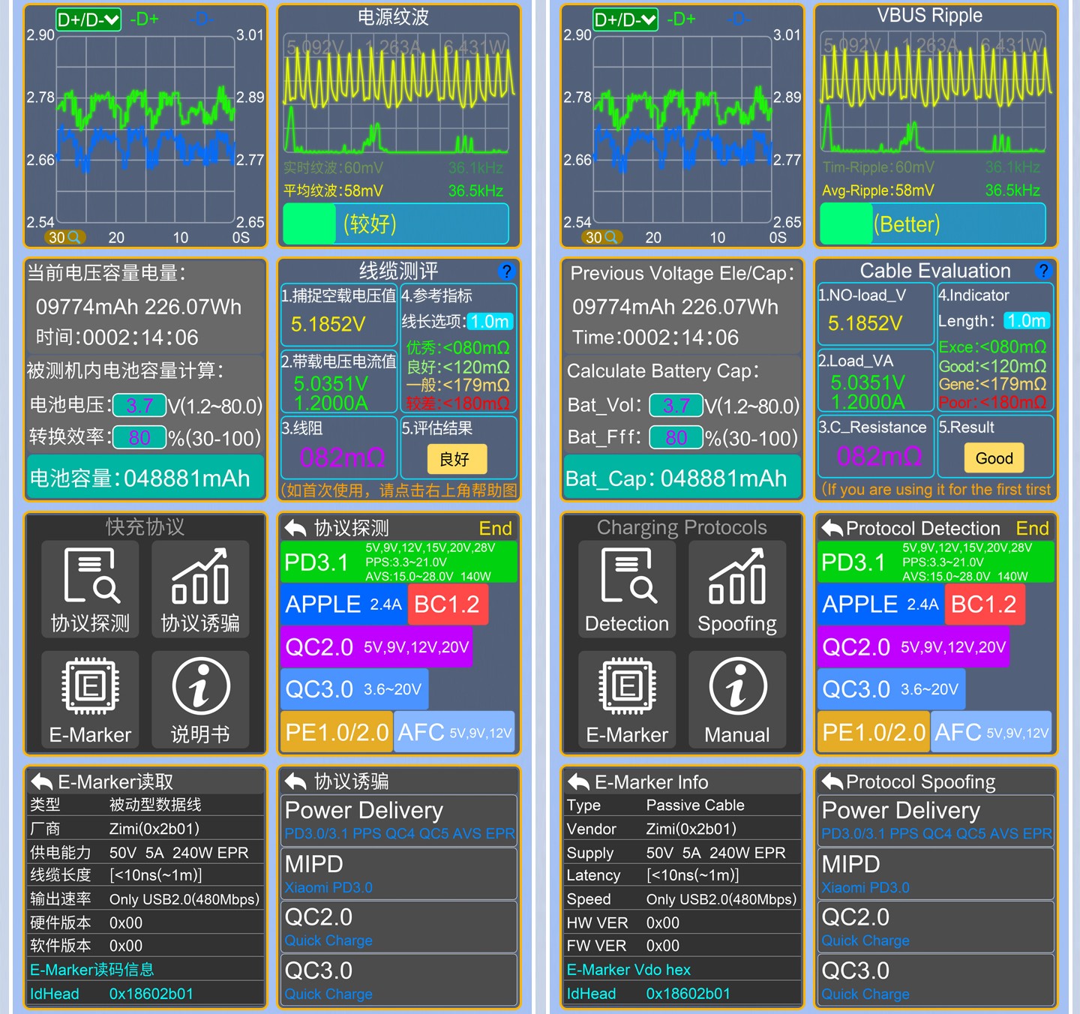Click back arrow next to E-Marker读取
The width and height of the screenshot is (1080, 1014).
click(x=41, y=782)
